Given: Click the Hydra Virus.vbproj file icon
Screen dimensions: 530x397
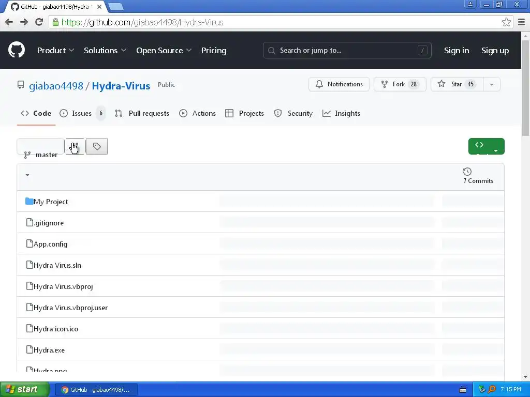Looking at the screenshot, I should 30,286.
